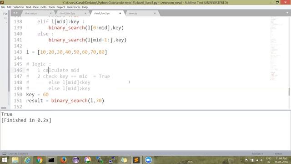Open the Tab Size selector
The image size is (291, 164).
pos(257,154)
